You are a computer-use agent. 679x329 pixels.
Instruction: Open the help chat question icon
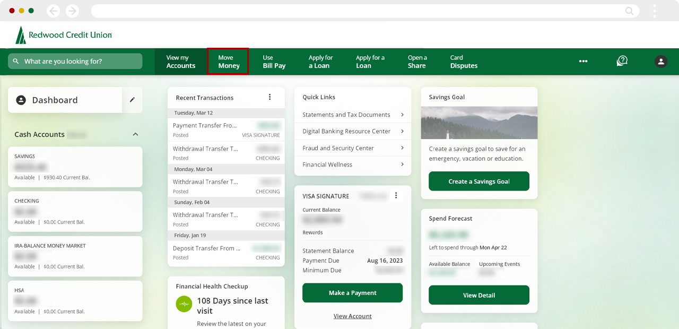[622, 61]
